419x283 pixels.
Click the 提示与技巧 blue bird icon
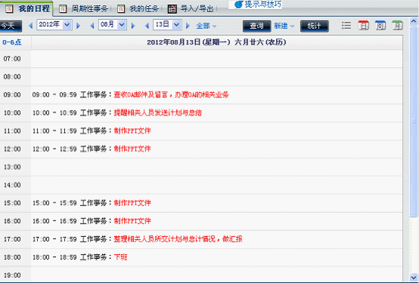point(239,5)
